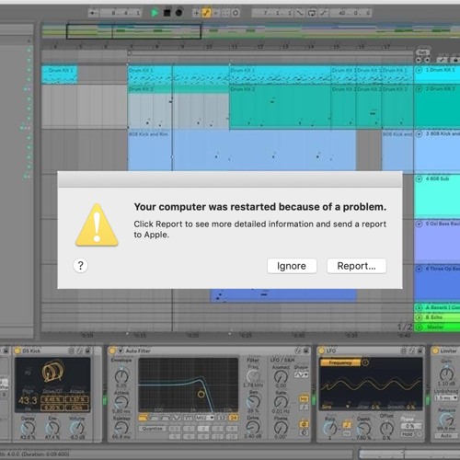Click the Capture MIDI dashed-square button
Screen dimensions: 460x460
(225, 13)
